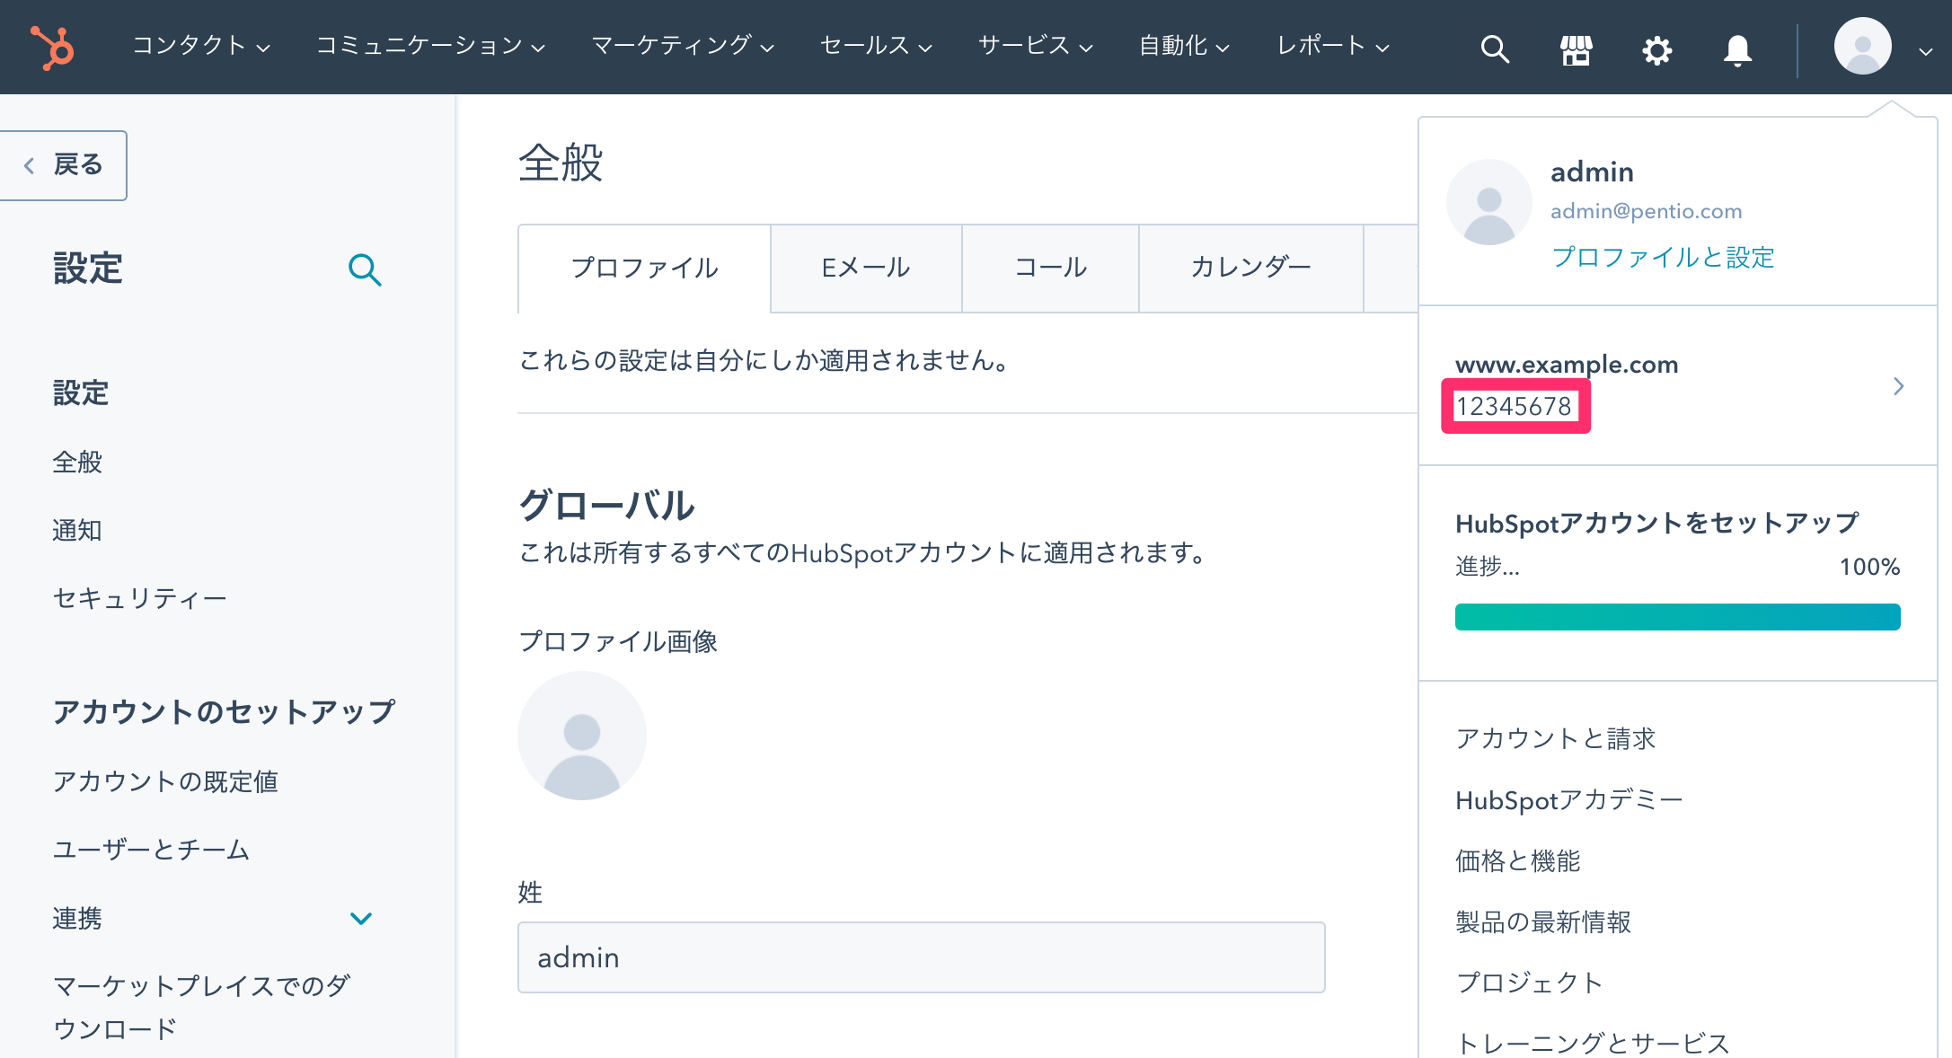Expand the 連携 sidebar section
The width and height of the screenshot is (1952, 1058).
(360, 918)
